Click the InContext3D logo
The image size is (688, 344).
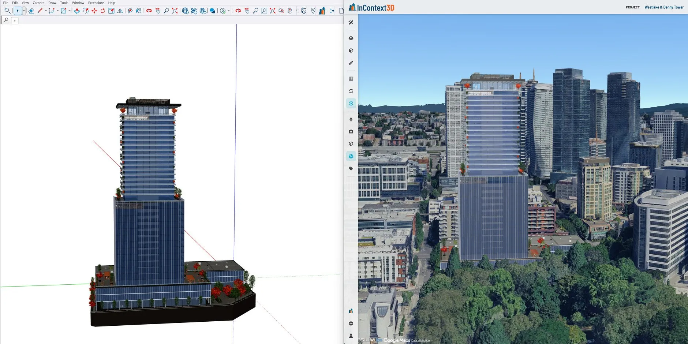click(371, 7)
